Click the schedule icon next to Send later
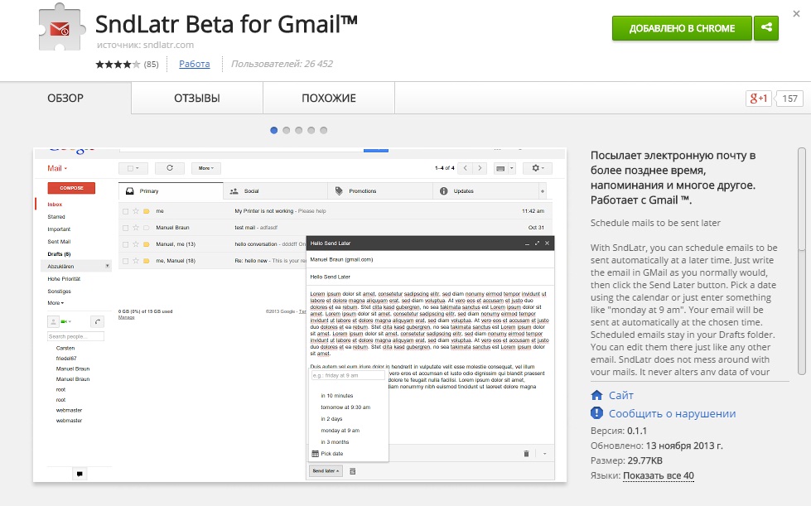Image resolution: width=811 pixels, height=506 pixels. pyautogui.click(x=353, y=471)
